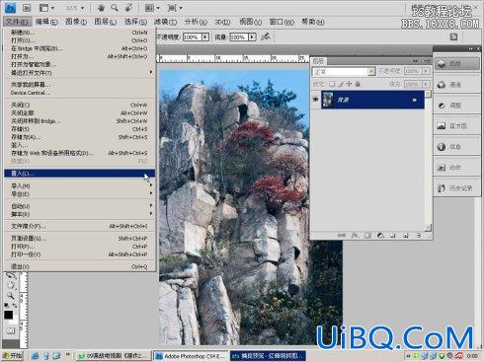Launch Bridge from the Br icon
The width and height of the screenshot is (484, 362).
tap(27, 8)
